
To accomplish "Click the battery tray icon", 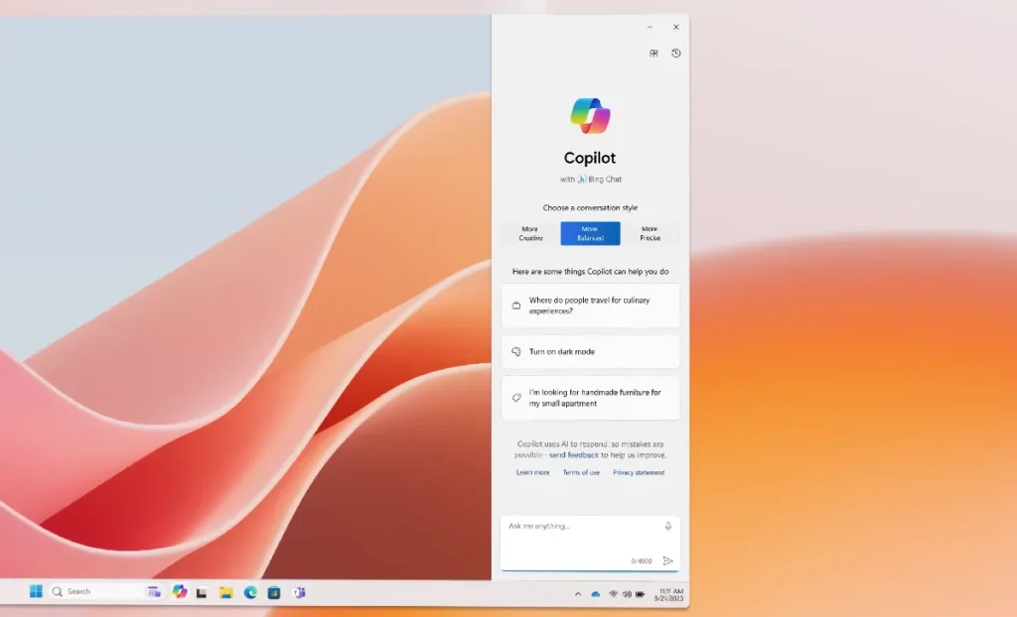I will coord(641,594).
